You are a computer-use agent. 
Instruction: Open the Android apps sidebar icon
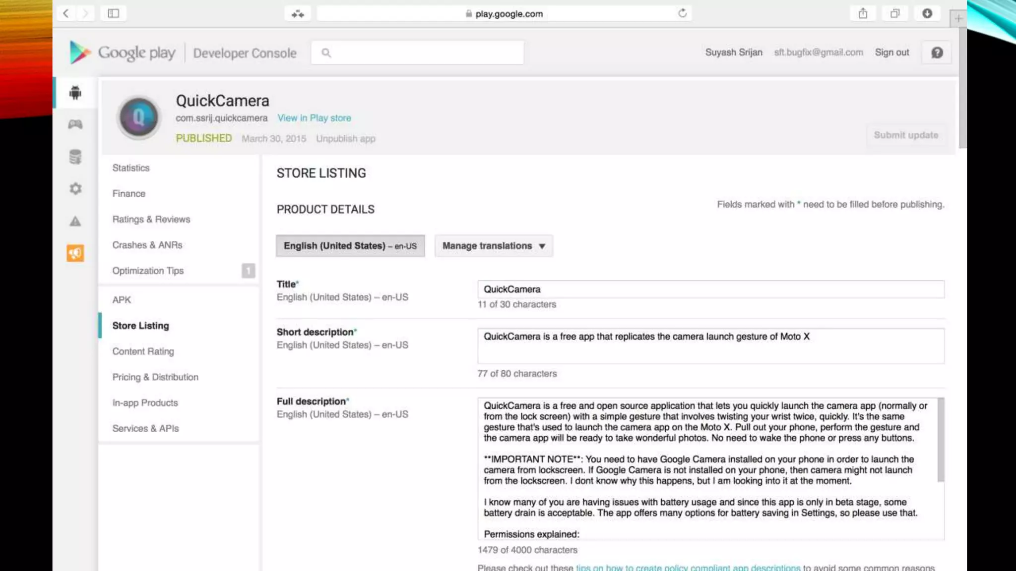[x=75, y=93]
